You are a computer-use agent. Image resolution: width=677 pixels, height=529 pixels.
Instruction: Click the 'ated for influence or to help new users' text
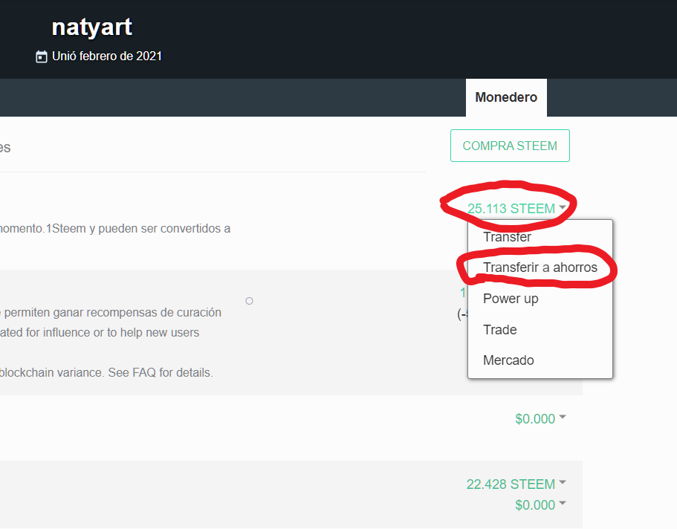(x=100, y=332)
